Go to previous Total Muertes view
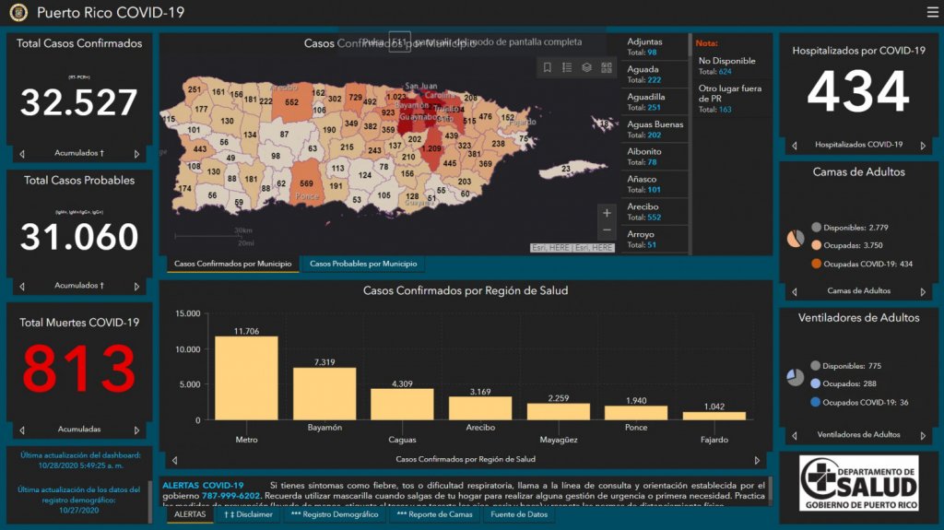The image size is (944, 530). (22, 430)
